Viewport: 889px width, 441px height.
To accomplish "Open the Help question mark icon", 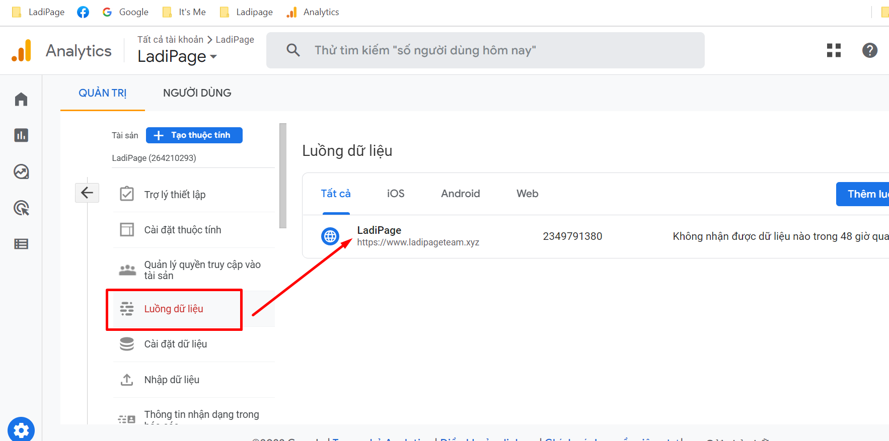I will tap(869, 50).
